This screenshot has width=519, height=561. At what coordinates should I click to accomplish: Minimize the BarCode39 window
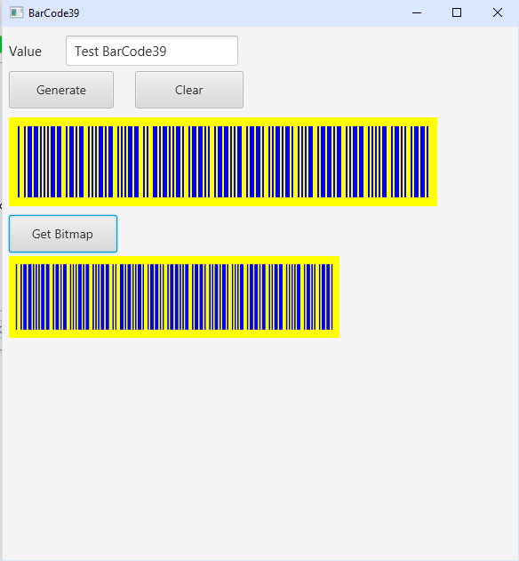tap(417, 12)
